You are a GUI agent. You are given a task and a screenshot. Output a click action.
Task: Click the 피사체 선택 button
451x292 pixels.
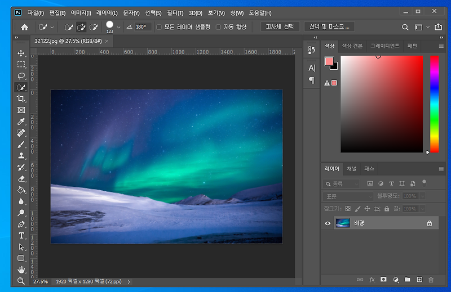click(x=280, y=26)
